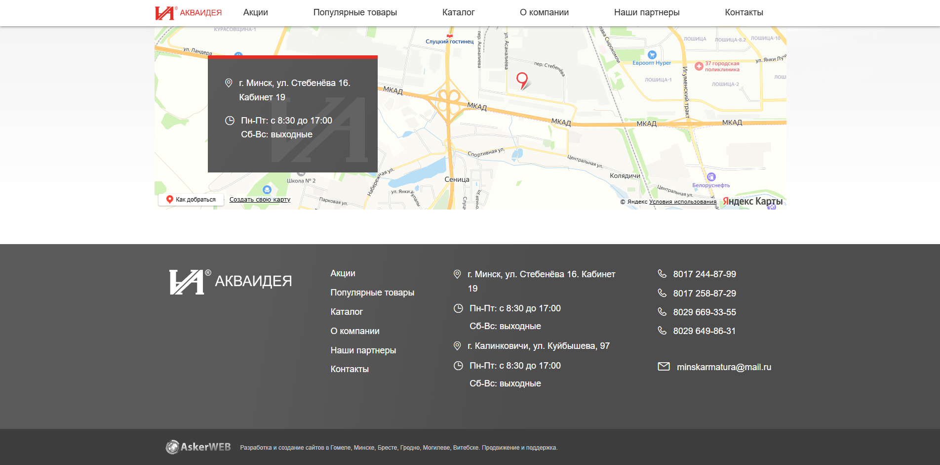Click the pin icon beside Калинковичи address
This screenshot has height=465, width=940.
pyautogui.click(x=457, y=346)
